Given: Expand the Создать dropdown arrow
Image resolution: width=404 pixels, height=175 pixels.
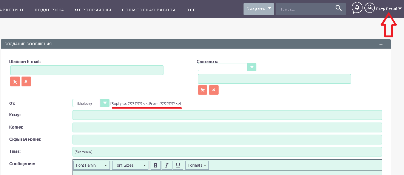Looking at the screenshot, I should [x=270, y=8].
